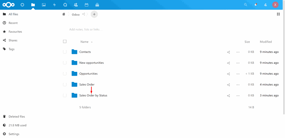The height and width of the screenshot is (138, 285).
Task: Share the Opportunities folder
Action: pyautogui.click(x=228, y=74)
